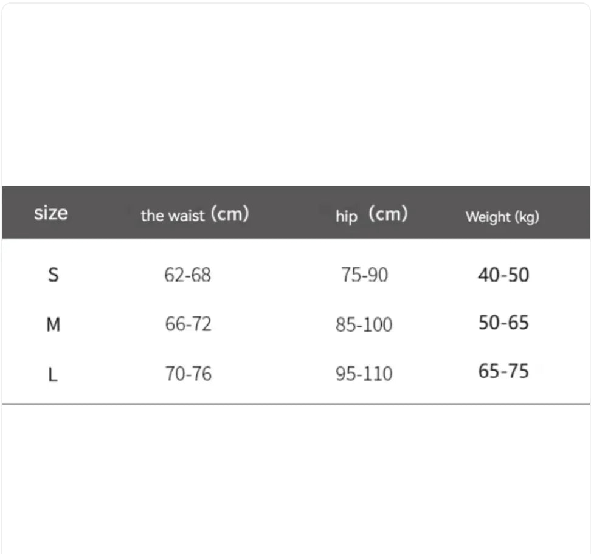This screenshot has height=554, width=591.
Task: Click the 'size' column header
Action: coord(51,213)
